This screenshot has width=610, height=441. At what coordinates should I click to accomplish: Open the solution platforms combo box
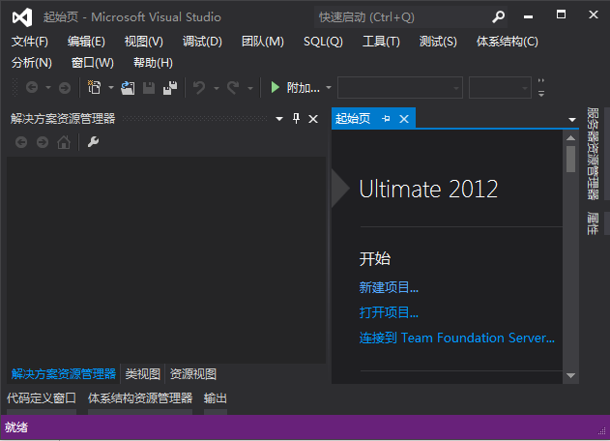click(x=500, y=88)
